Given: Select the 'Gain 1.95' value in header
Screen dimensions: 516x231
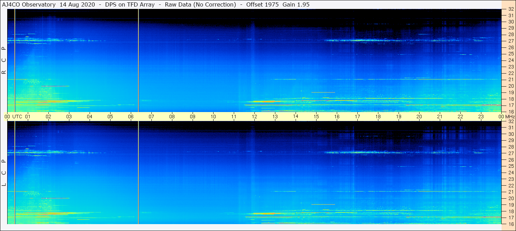Looking at the screenshot, I should tap(296, 5).
